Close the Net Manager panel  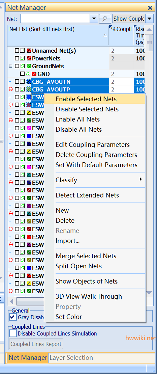pyautogui.click(x=150, y=8)
